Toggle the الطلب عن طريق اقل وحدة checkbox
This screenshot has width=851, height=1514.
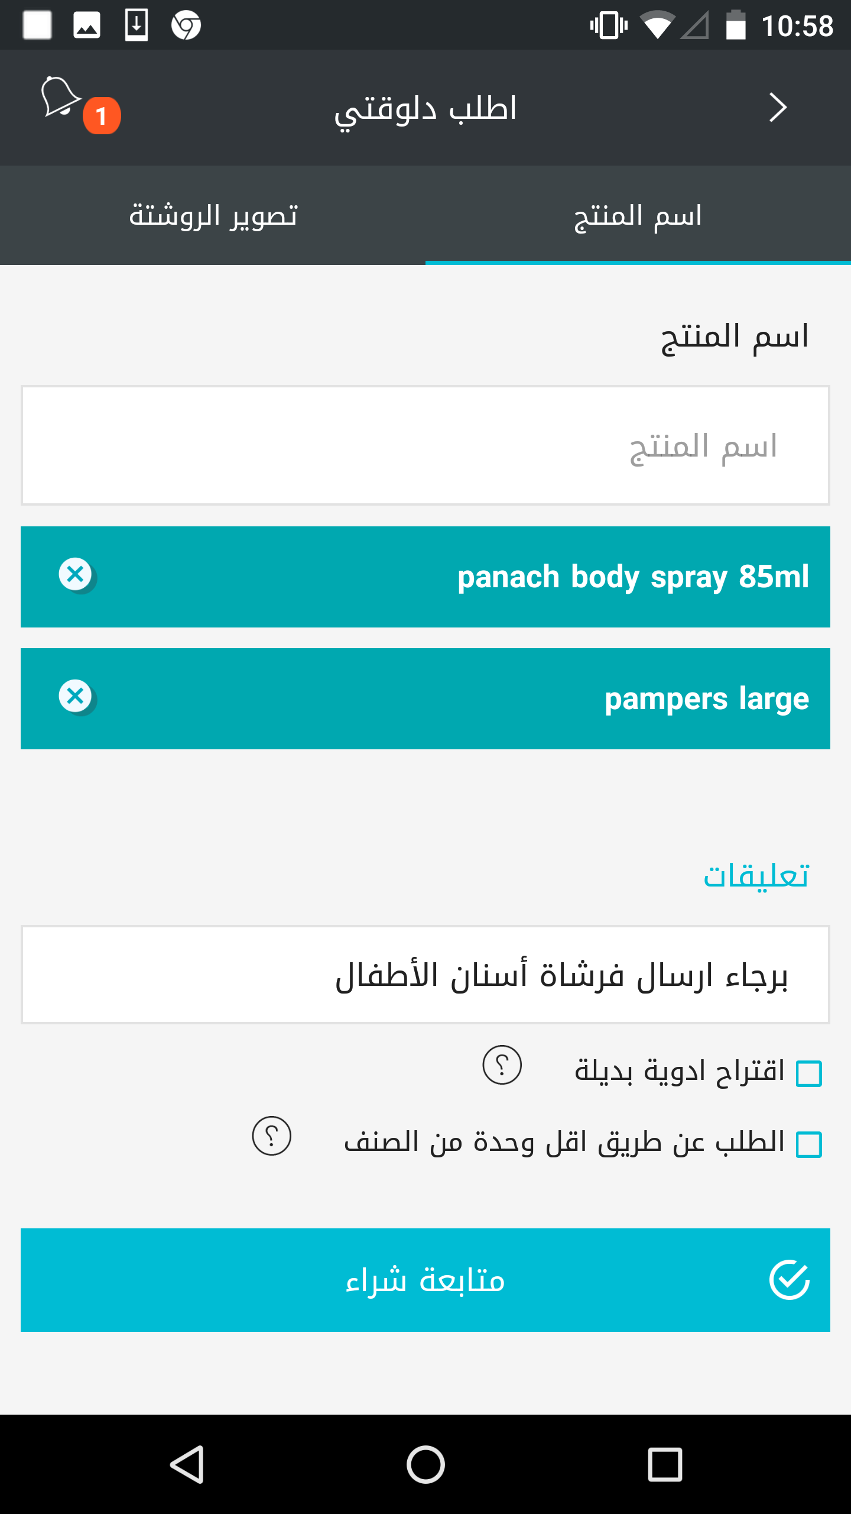[x=809, y=1144]
